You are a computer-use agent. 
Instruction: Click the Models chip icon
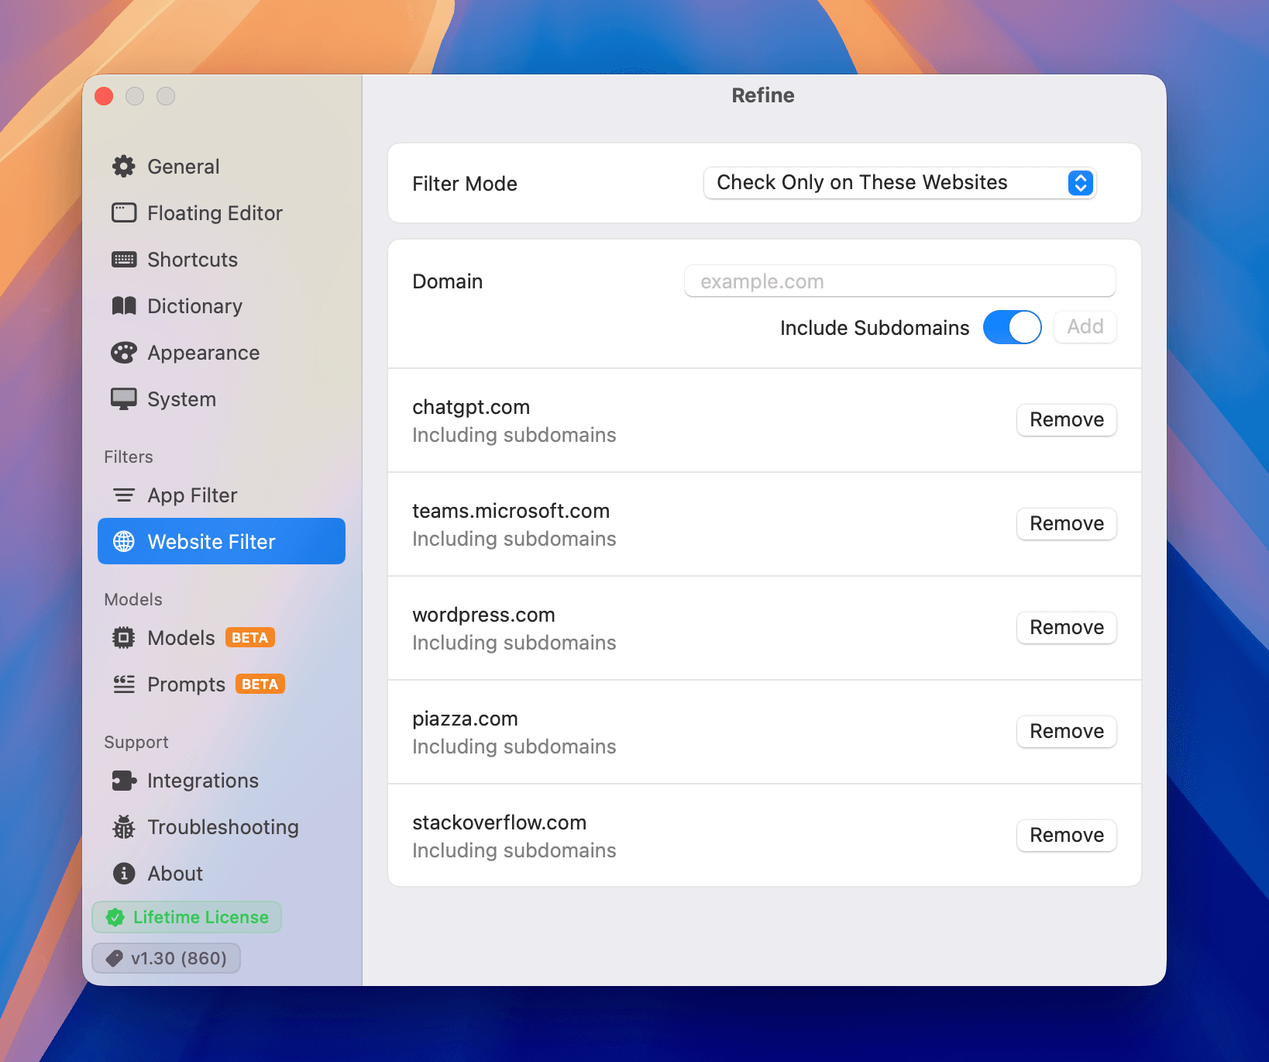point(124,637)
